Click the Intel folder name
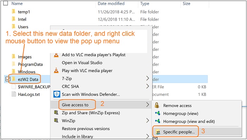Image resolution: width=247 pixels, height=140 pixels. click(x=22, y=19)
